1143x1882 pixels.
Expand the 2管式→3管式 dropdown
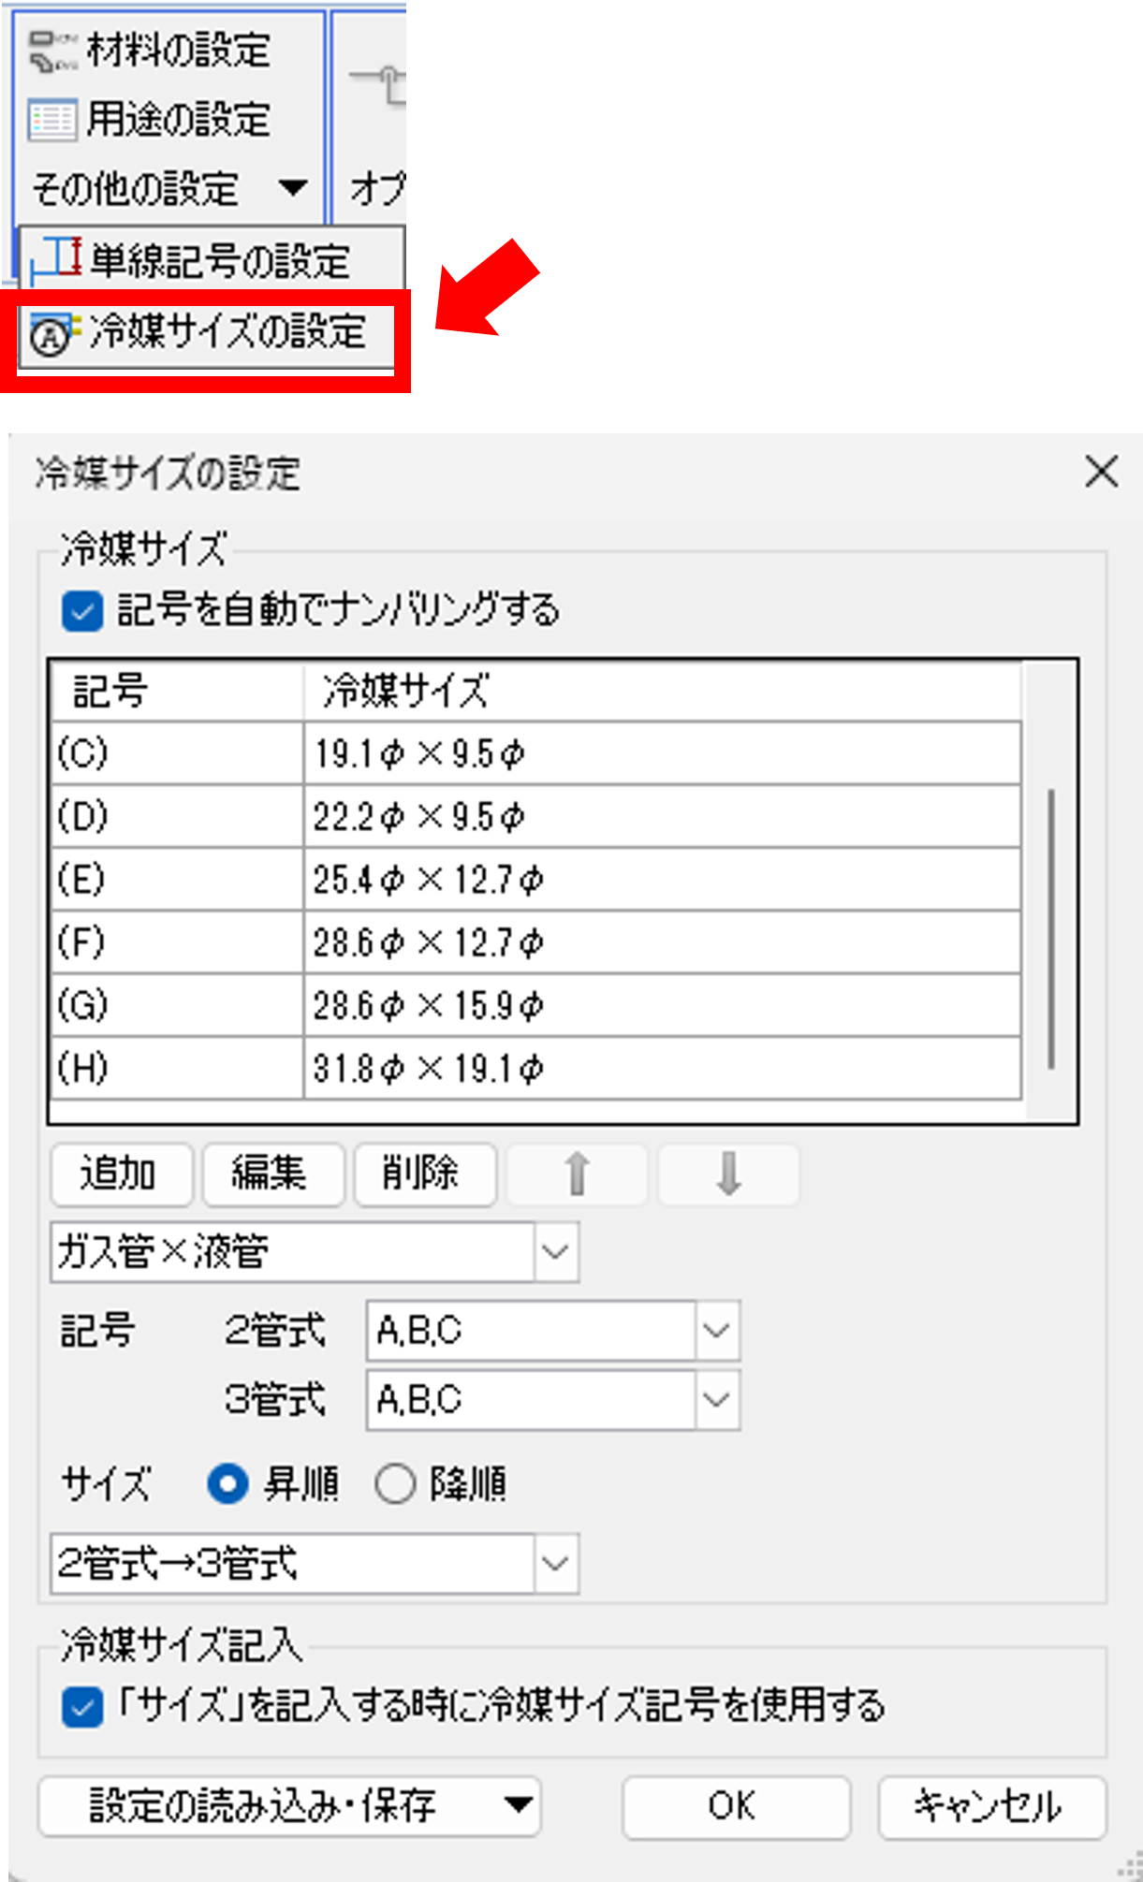pyautogui.click(x=554, y=1563)
